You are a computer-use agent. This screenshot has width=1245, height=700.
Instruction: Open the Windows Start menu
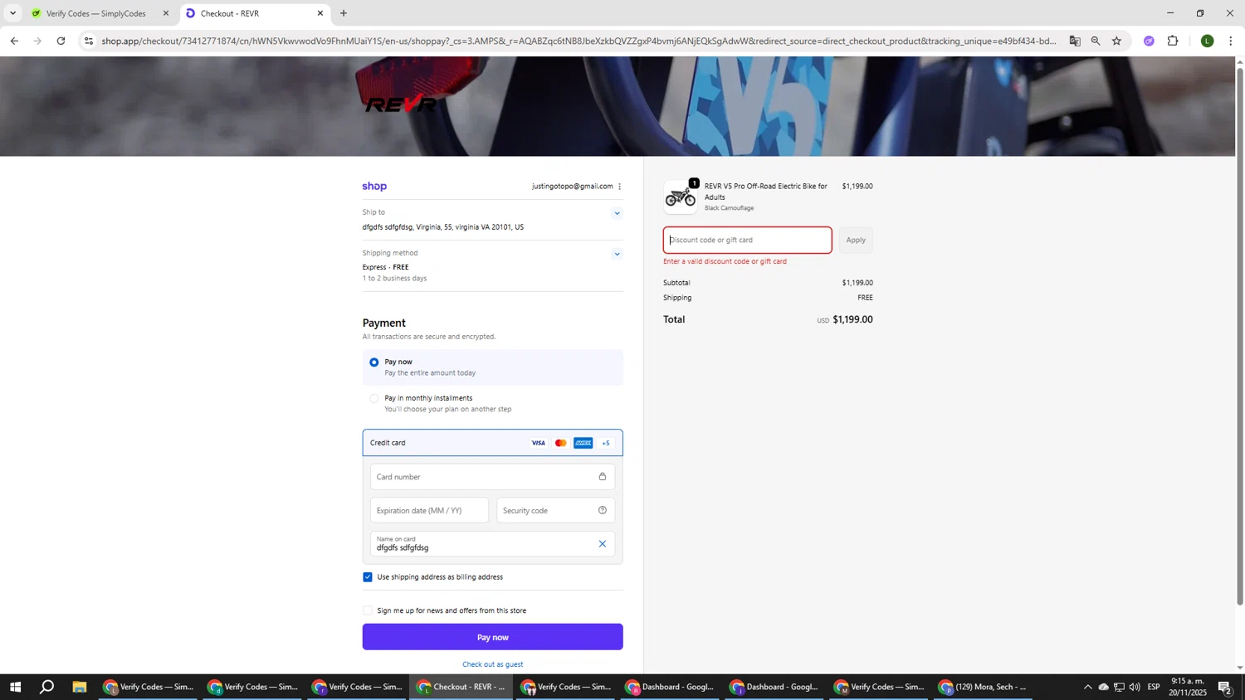(15, 687)
